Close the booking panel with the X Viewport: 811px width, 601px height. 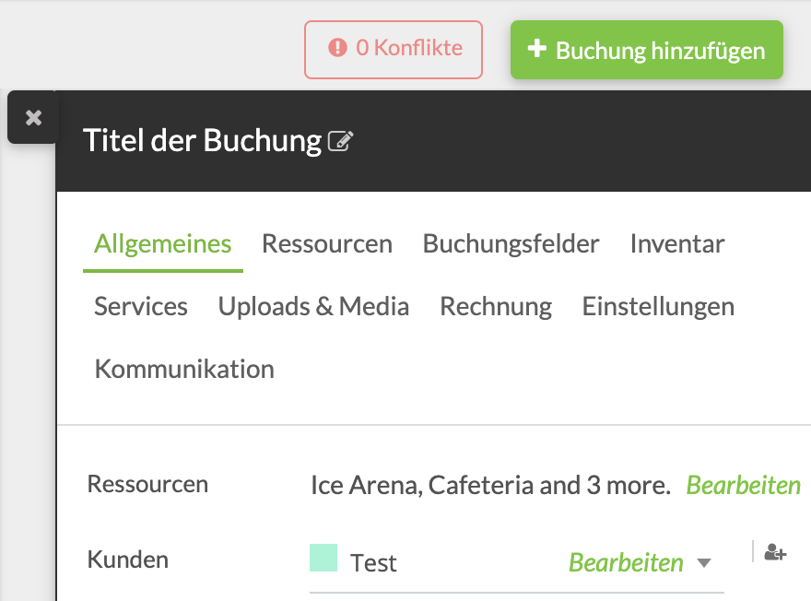(x=33, y=118)
